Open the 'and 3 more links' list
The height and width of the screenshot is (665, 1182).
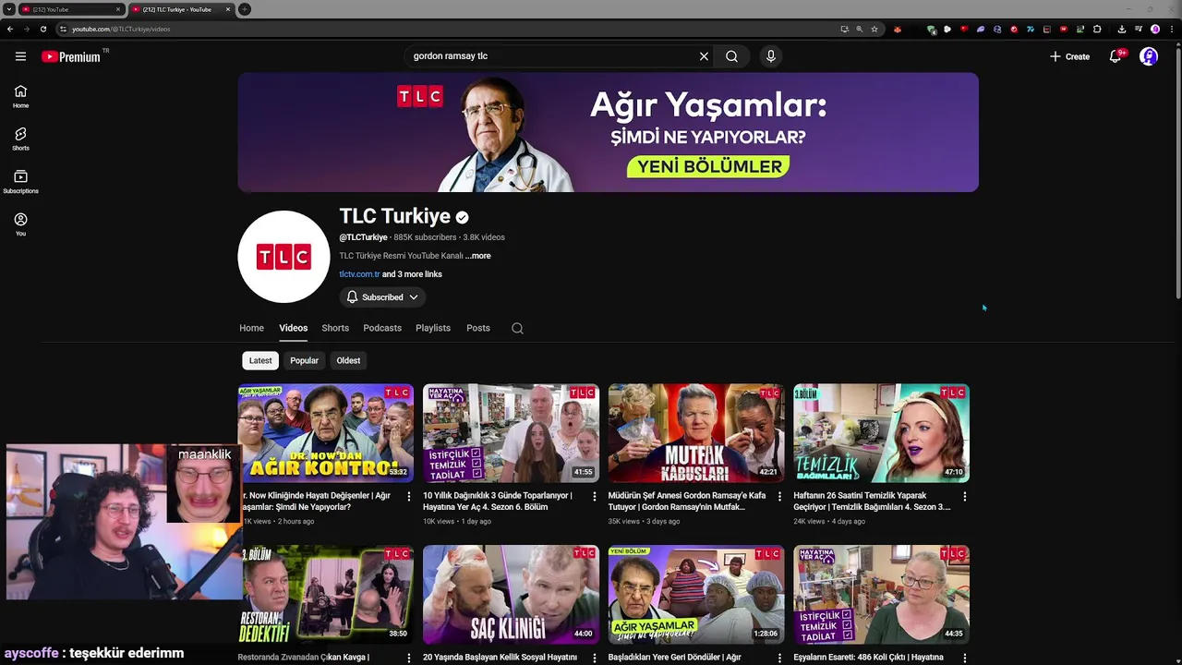click(x=412, y=274)
